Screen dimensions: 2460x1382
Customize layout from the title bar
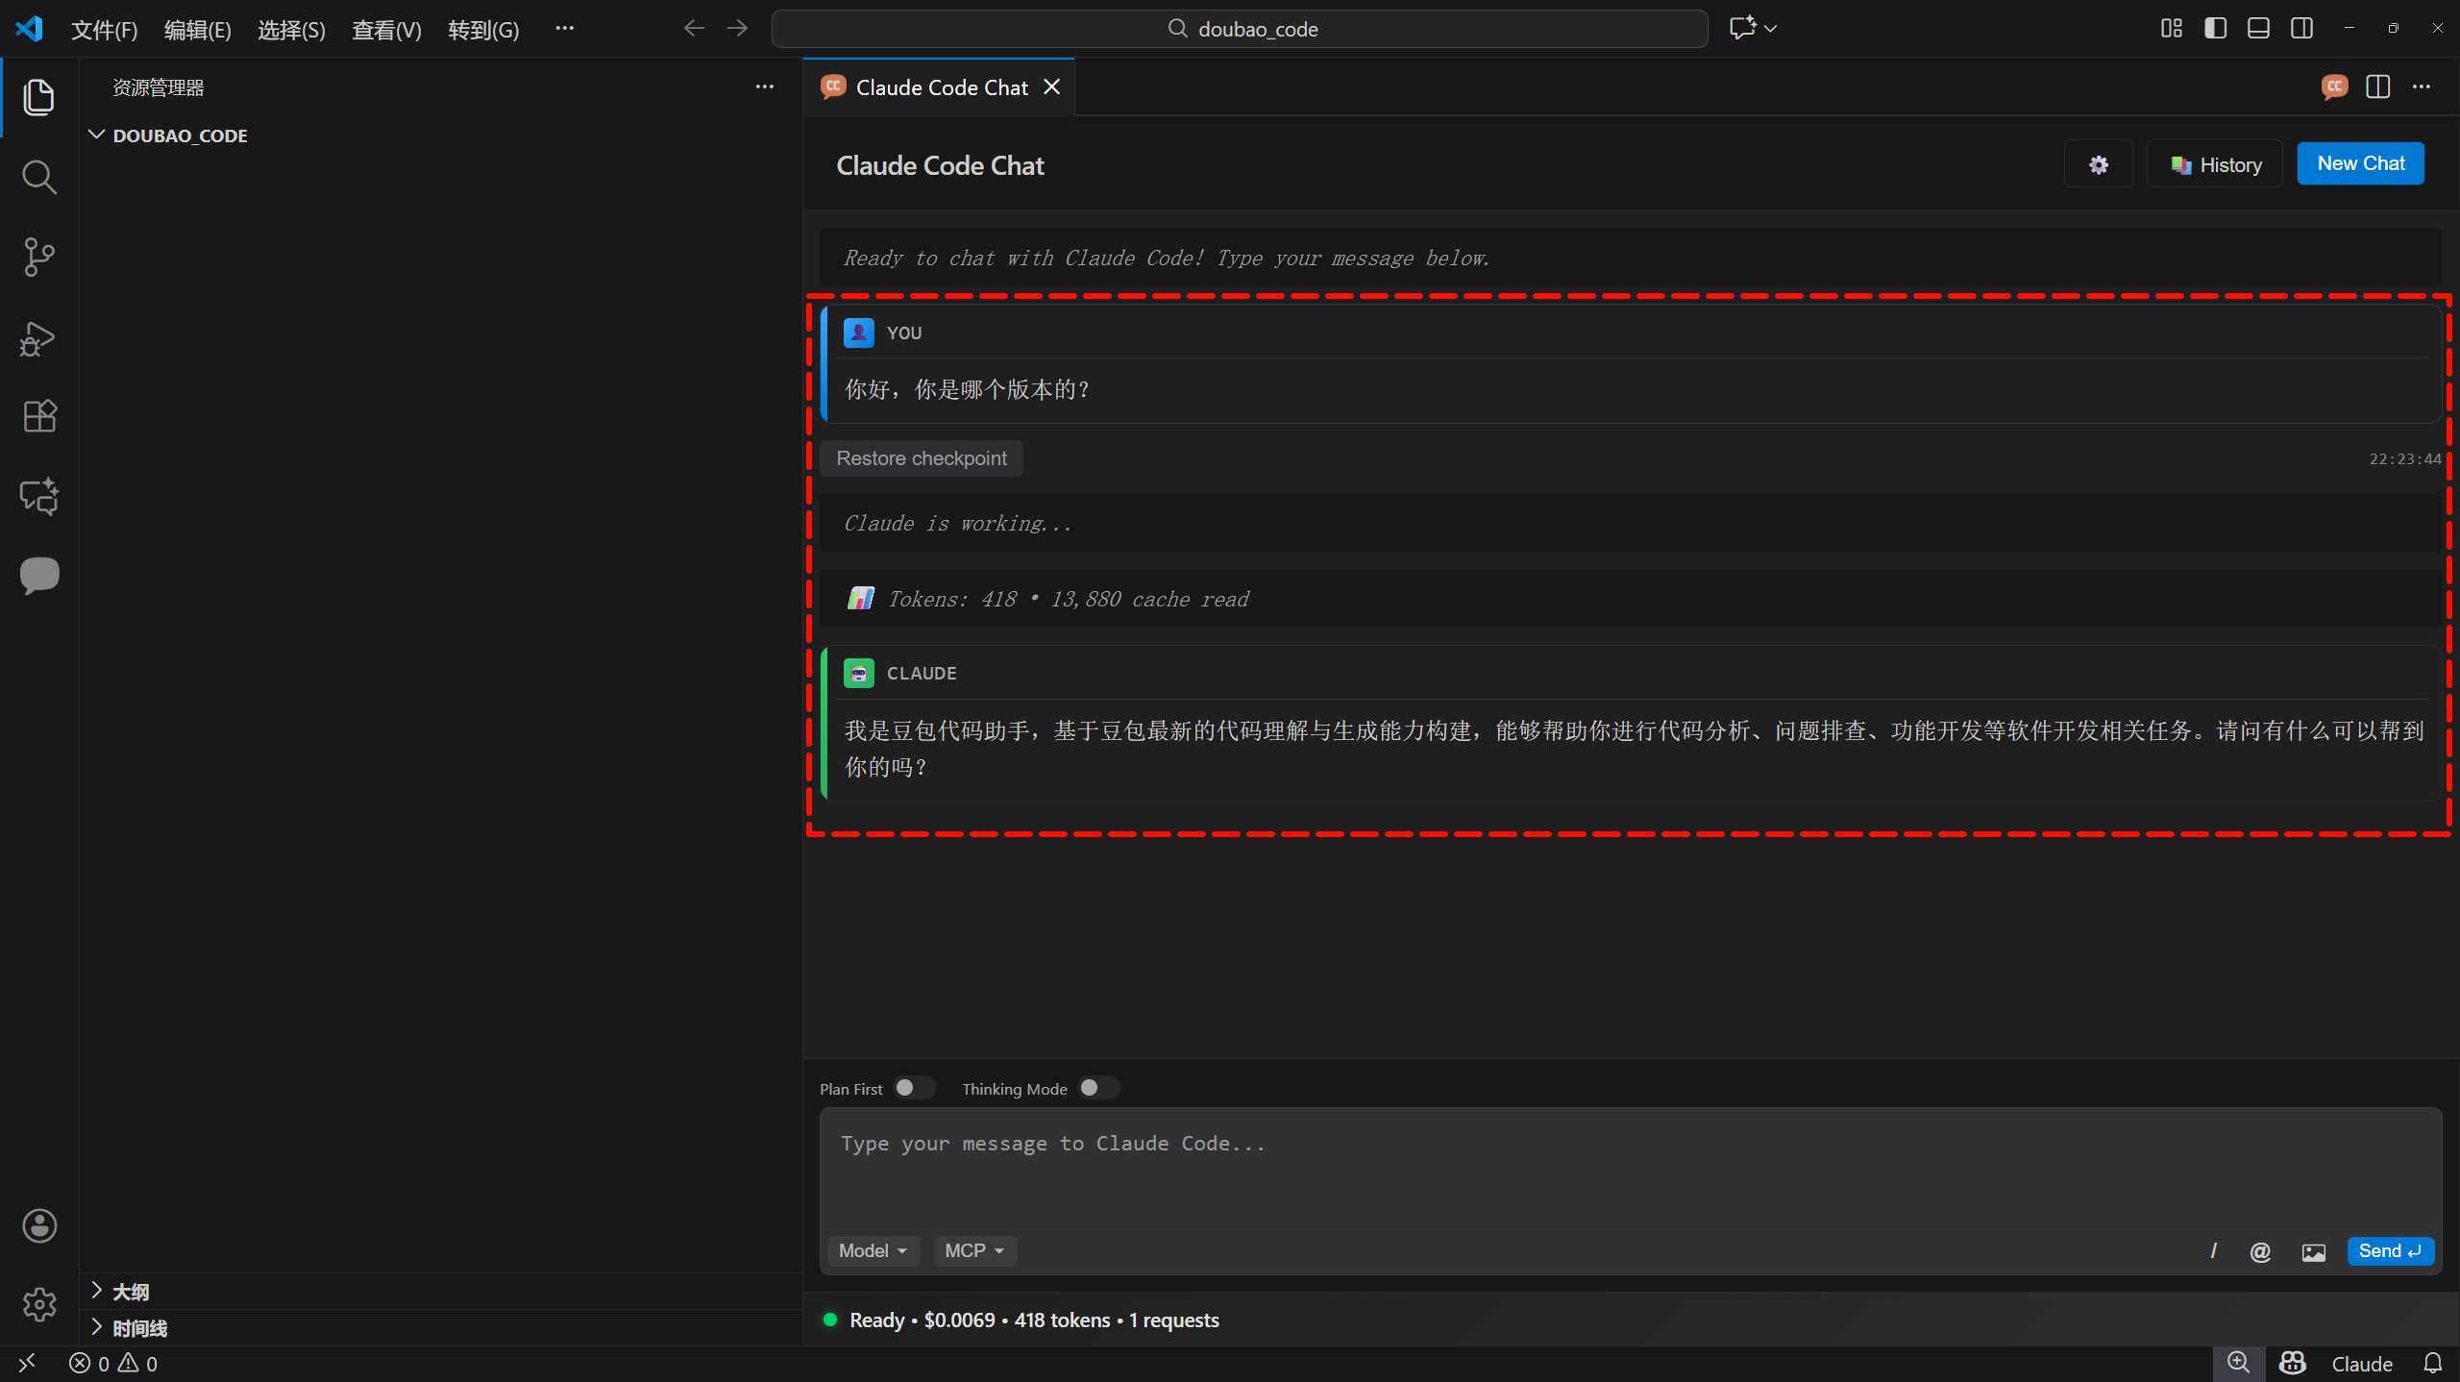click(x=2172, y=28)
